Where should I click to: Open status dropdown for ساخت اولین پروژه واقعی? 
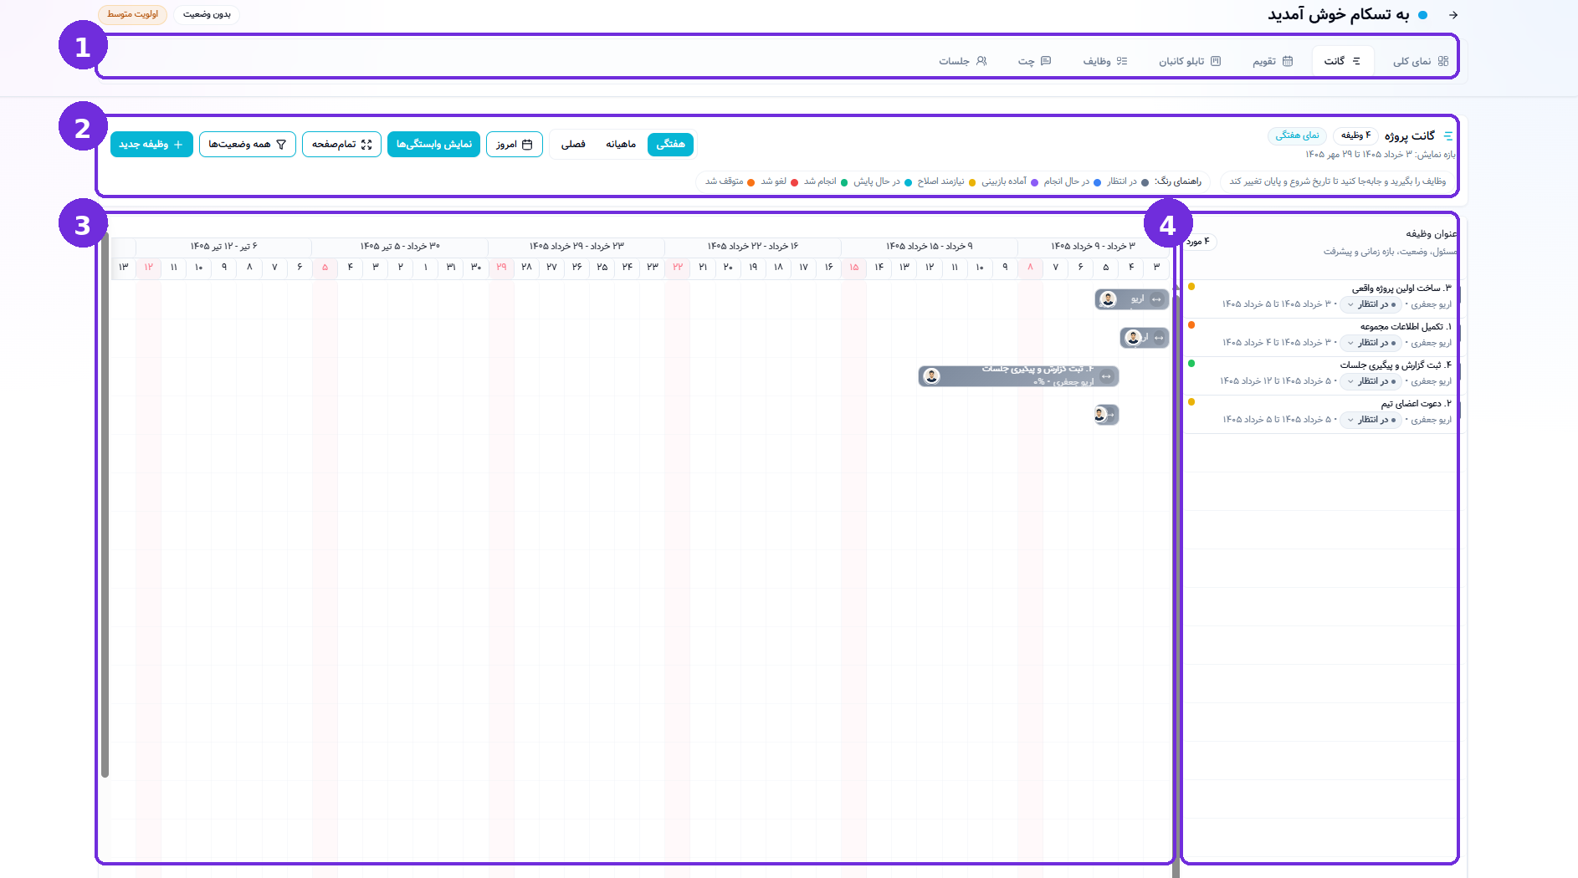1372,304
